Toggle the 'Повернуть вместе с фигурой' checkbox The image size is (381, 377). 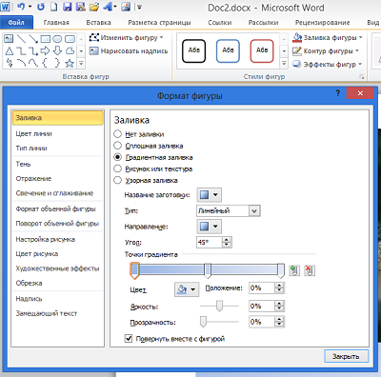pos(129,339)
